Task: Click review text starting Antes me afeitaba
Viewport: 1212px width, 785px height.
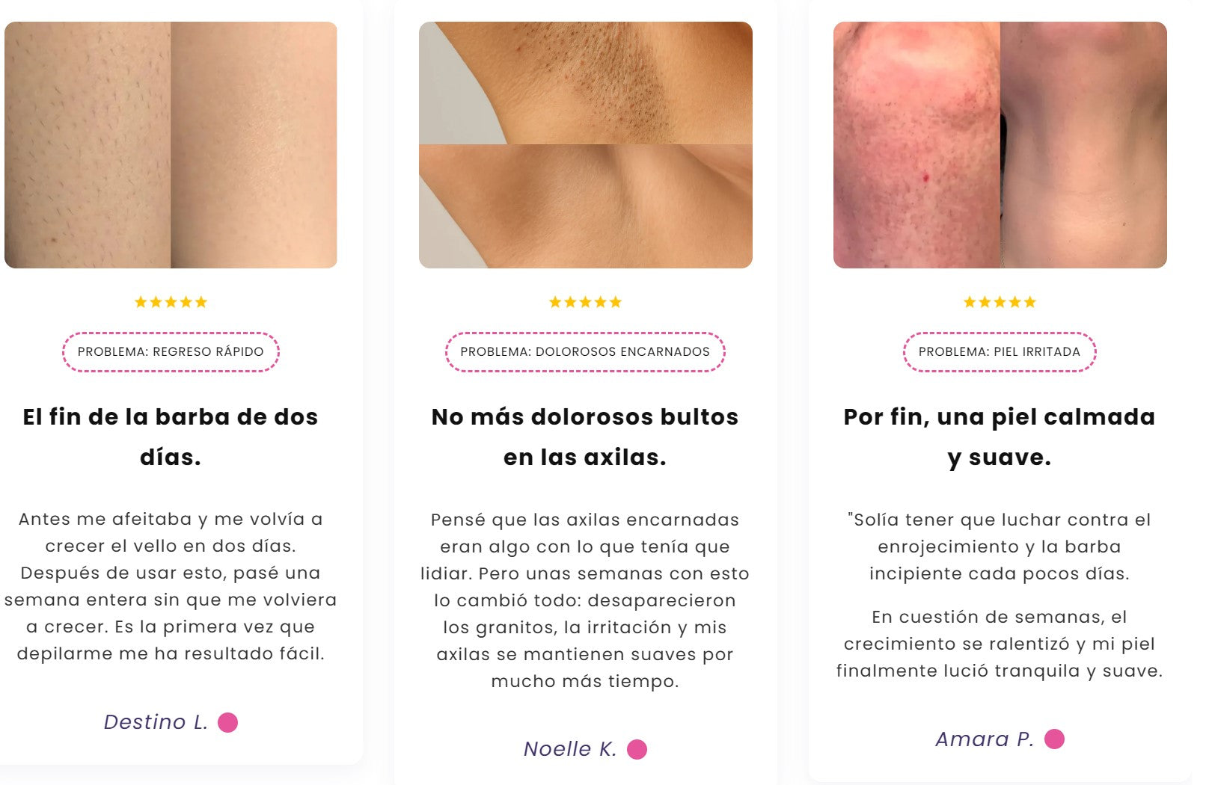Action: (x=171, y=586)
